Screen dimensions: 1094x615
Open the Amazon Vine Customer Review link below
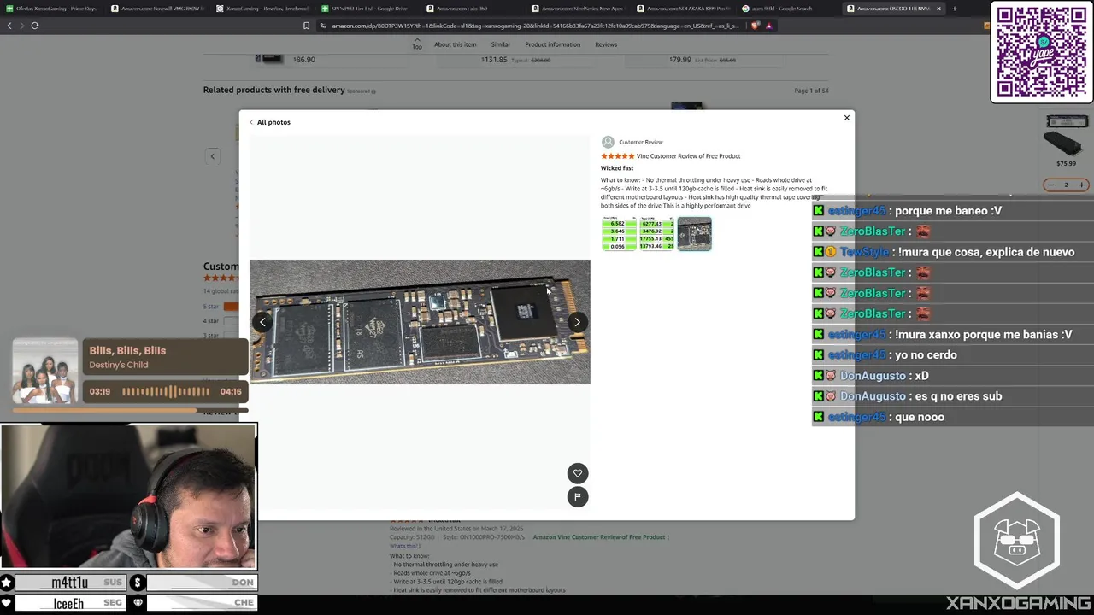coord(599,537)
